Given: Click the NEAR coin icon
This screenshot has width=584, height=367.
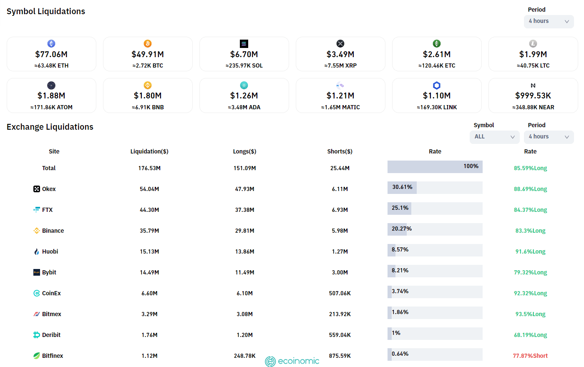Looking at the screenshot, I should click(533, 85).
